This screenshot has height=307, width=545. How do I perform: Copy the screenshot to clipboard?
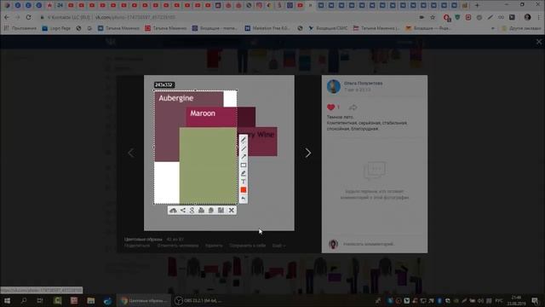point(211,211)
